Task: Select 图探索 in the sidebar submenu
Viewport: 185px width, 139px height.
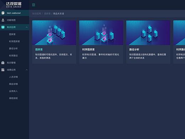Action: (x=12, y=34)
